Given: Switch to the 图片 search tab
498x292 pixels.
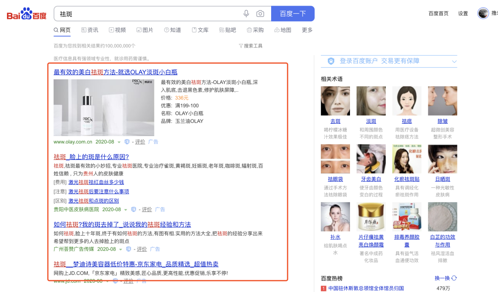Looking at the screenshot, I should tap(145, 30).
